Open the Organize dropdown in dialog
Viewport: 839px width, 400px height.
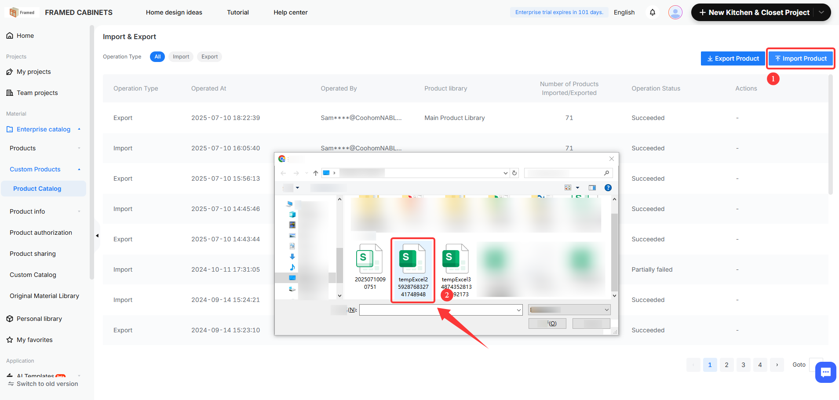click(x=292, y=188)
